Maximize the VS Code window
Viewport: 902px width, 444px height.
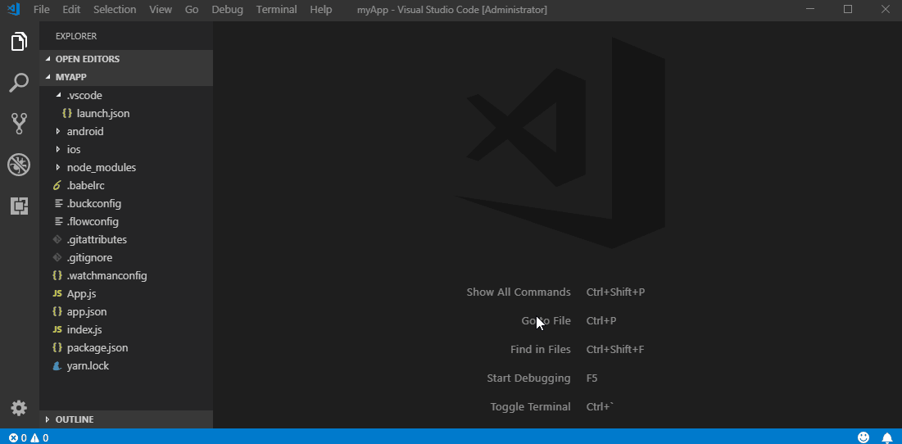pyautogui.click(x=848, y=9)
